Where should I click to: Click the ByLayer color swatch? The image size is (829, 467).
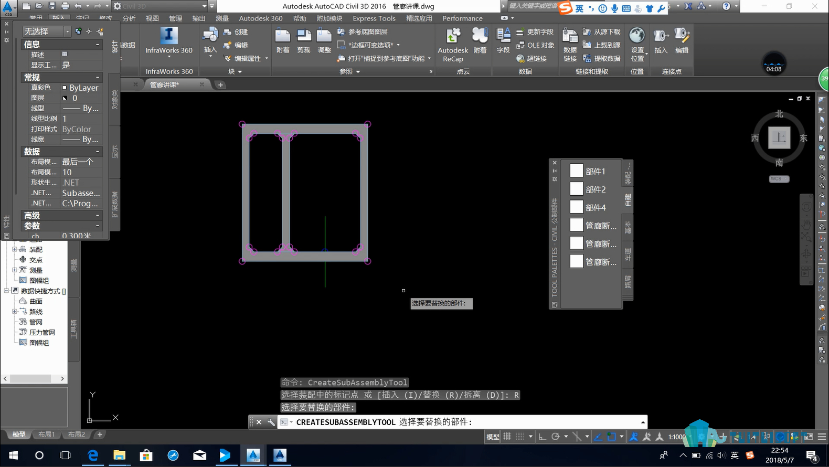[65, 88]
